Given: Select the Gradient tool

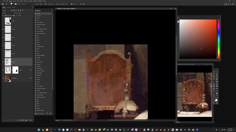Looking at the screenshot, I should click(x=214, y=86).
